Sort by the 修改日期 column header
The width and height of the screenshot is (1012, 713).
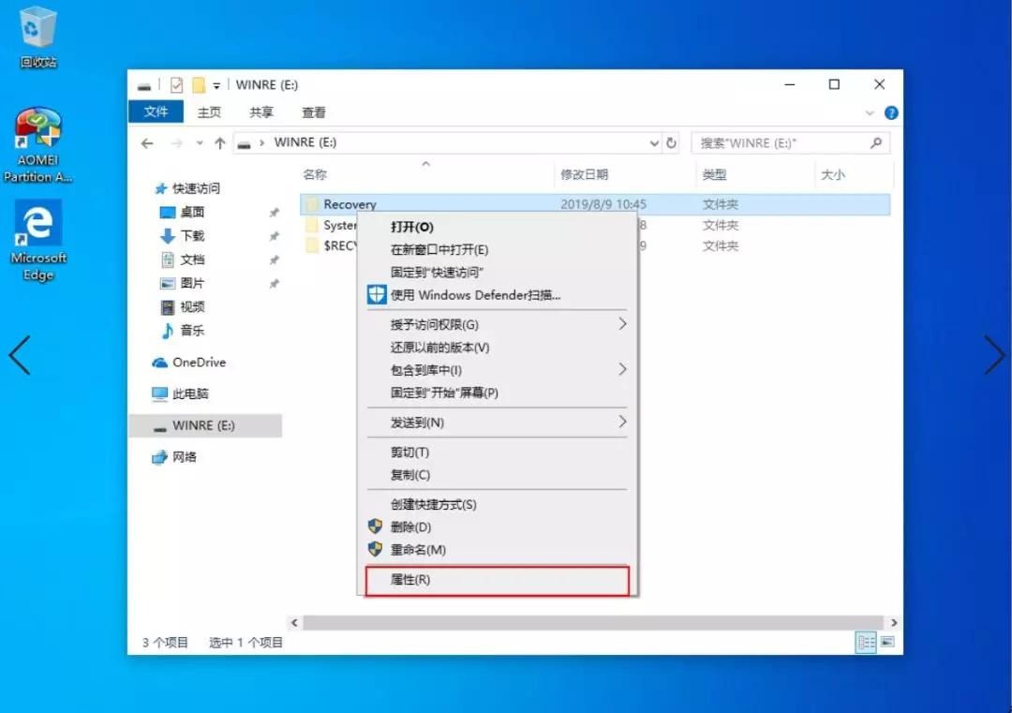tap(585, 174)
